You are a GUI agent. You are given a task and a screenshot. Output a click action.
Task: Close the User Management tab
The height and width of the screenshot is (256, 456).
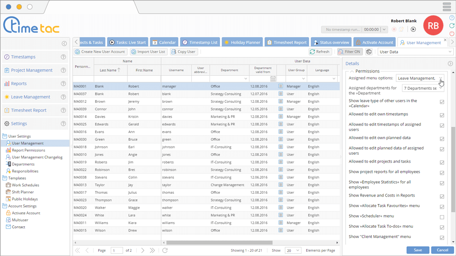(445, 40)
